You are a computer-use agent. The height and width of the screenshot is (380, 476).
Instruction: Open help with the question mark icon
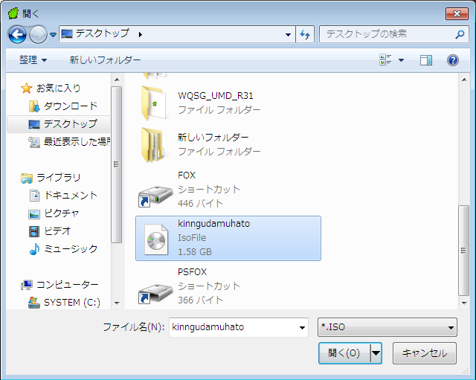pos(453,60)
